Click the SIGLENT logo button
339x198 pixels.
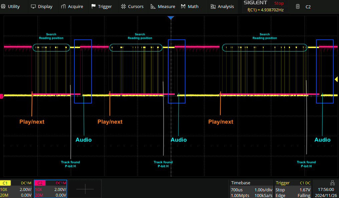click(x=255, y=3)
